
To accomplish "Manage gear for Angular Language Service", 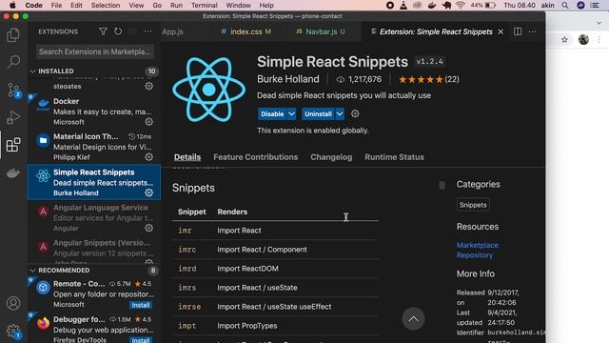I will pos(148,229).
